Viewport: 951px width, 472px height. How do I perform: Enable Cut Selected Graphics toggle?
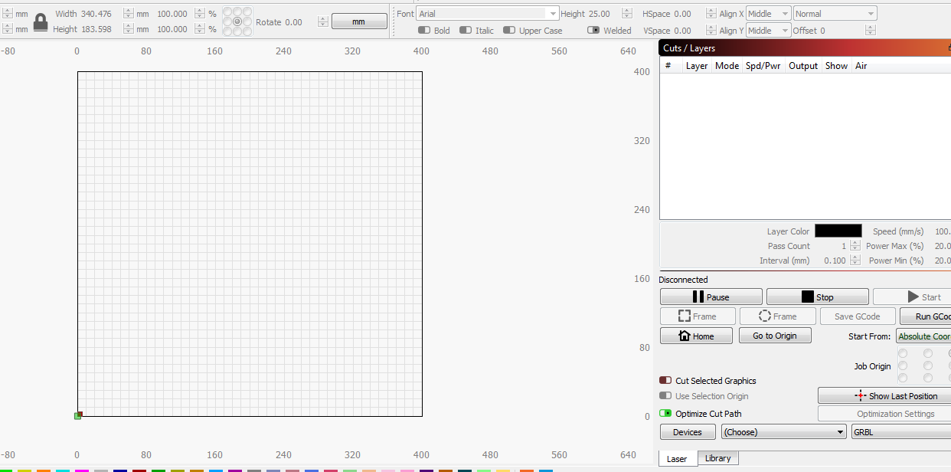click(x=665, y=380)
